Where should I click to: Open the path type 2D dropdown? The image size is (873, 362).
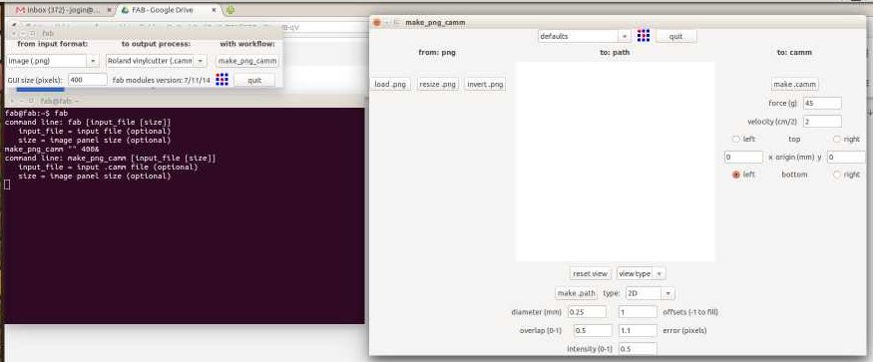point(650,293)
